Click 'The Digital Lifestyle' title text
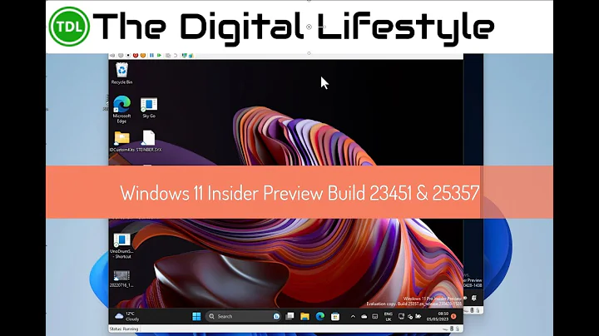Image resolution: width=599 pixels, height=336 pixels. 294,28
